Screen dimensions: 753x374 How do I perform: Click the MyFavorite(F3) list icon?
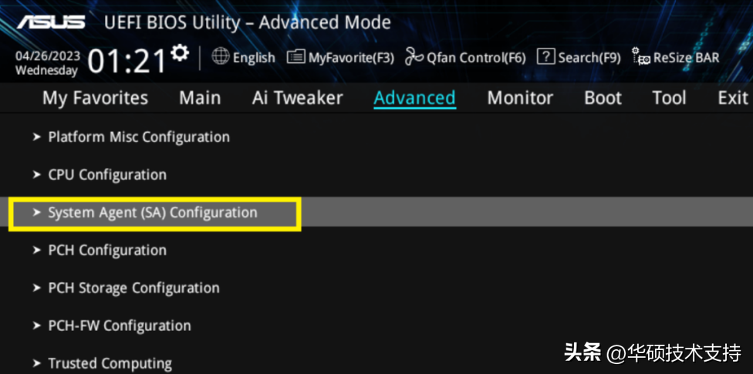coord(295,57)
